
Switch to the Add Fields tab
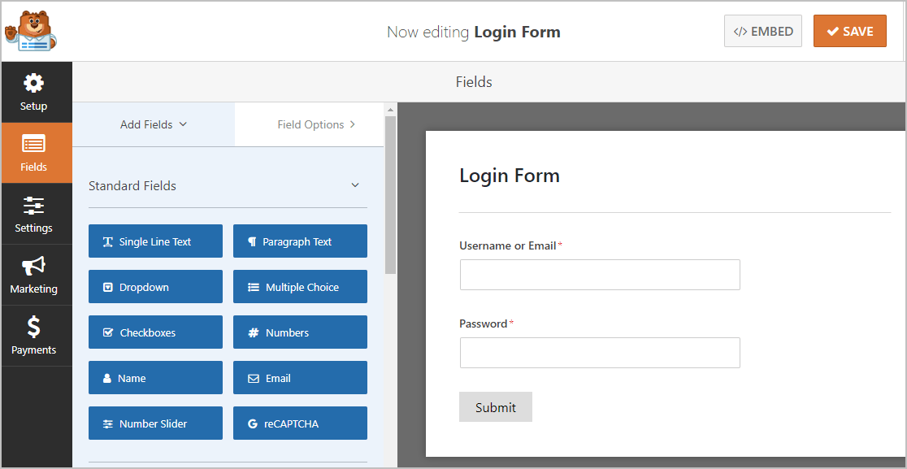(154, 124)
